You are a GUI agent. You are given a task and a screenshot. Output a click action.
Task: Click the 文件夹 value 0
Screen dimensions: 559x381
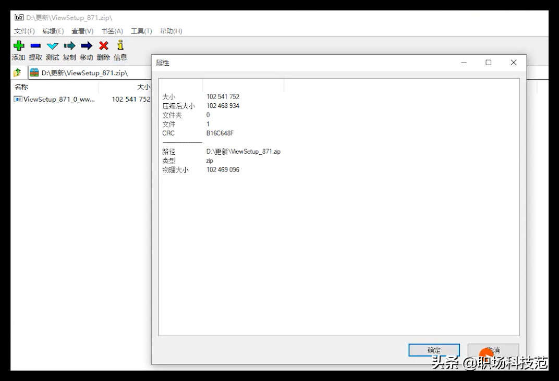(x=208, y=115)
